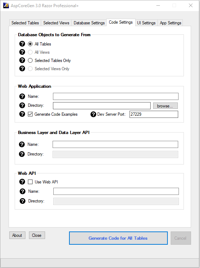Image resolution: width=200 pixels, height=268 pixels.
Task: Click help icon next to All Tables
Action: [x=22, y=44]
